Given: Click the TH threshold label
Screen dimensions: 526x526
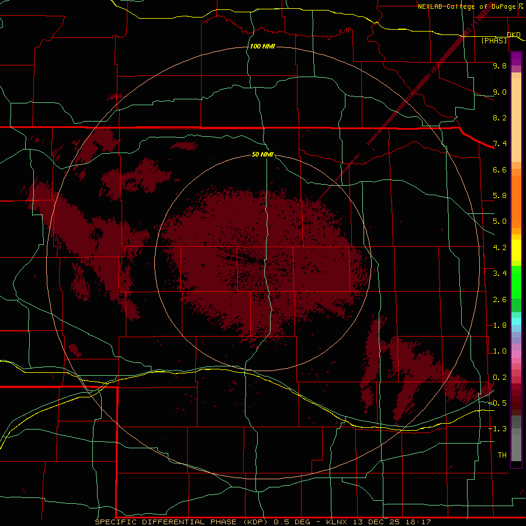Looking at the screenshot, I should click(502, 455).
